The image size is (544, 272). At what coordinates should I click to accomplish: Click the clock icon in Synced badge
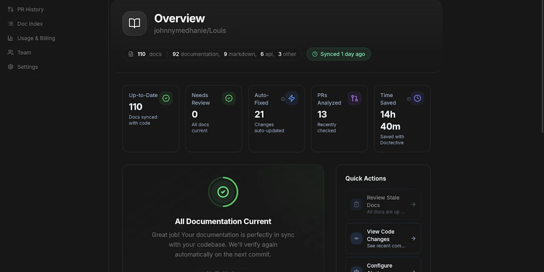pos(314,54)
